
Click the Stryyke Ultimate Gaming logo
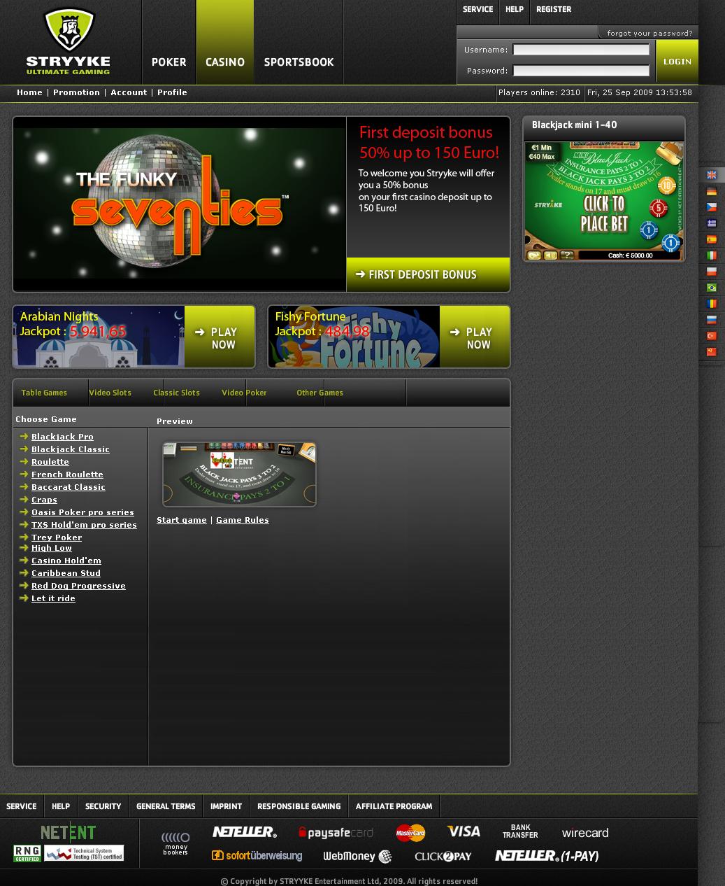(x=69, y=42)
